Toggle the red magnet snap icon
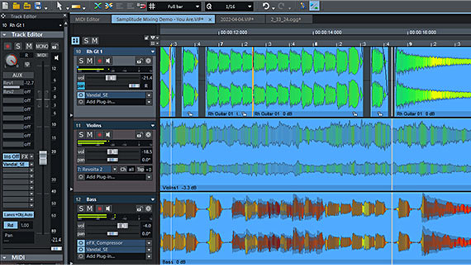The width and height of the screenshot is (471, 265). (141, 6)
